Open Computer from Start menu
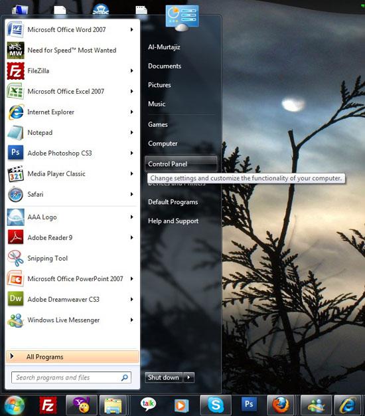Screen dimensions: 365x416 coord(163,144)
